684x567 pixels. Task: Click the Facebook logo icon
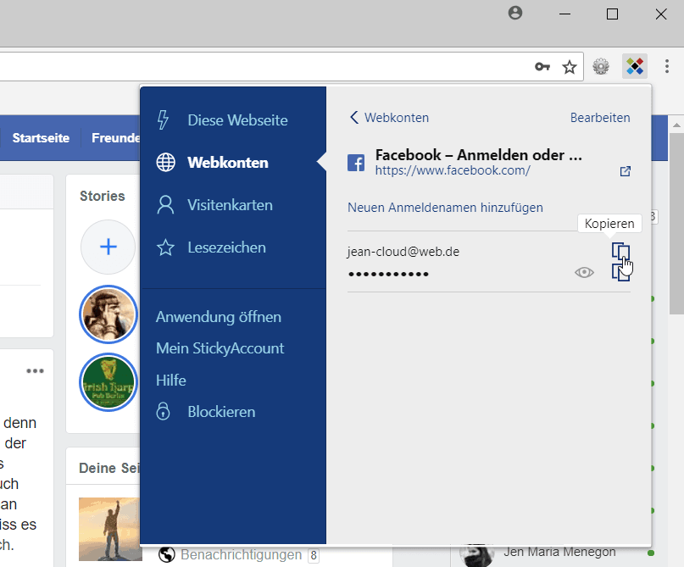[356, 163]
